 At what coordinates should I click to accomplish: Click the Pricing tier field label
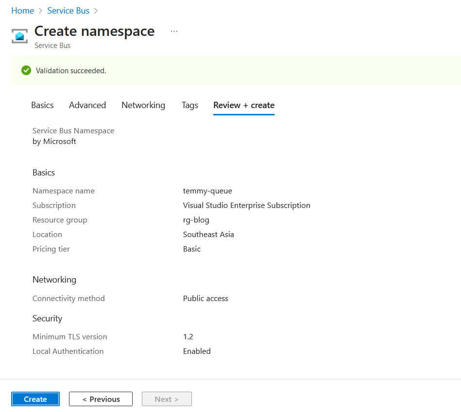tap(51, 249)
